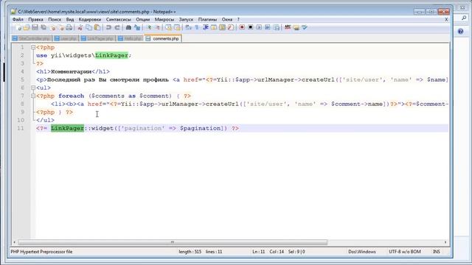Click the Copy toolbar icon
The width and height of the screenshot is (472, 265).
click(88, 28)
